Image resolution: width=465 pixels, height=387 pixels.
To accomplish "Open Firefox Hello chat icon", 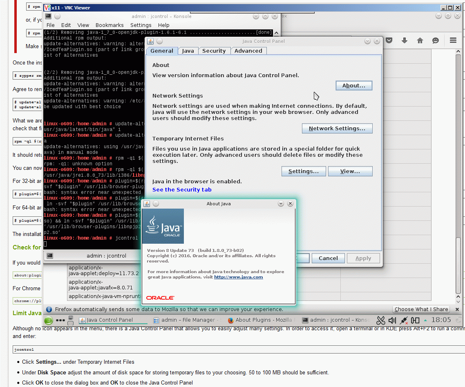I will (x=435, y=40).
